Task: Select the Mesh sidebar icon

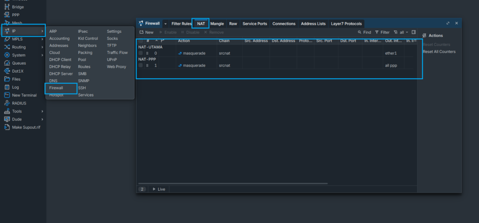Action: click(7, 23)
